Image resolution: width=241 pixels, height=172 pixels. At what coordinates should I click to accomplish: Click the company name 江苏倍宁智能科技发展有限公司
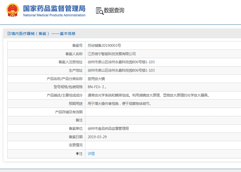[x=112, y=54]
